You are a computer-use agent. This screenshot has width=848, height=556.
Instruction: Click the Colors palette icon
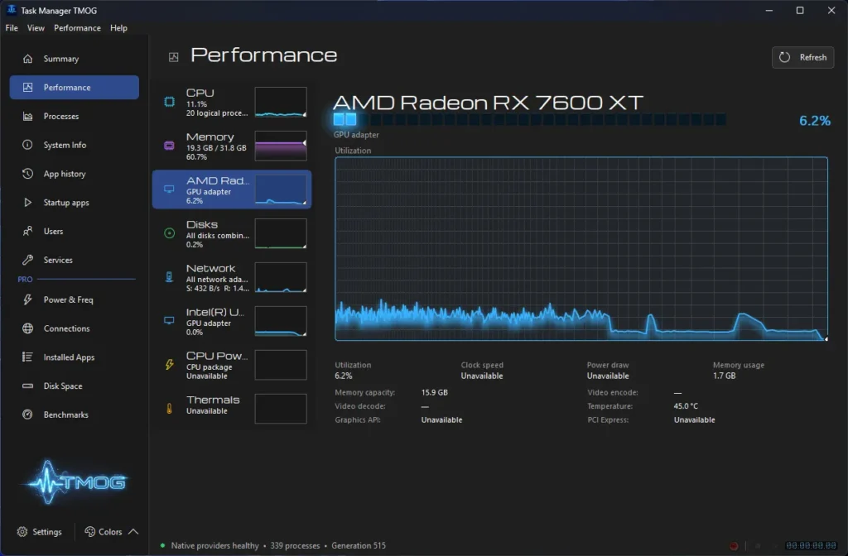[89, 532]
